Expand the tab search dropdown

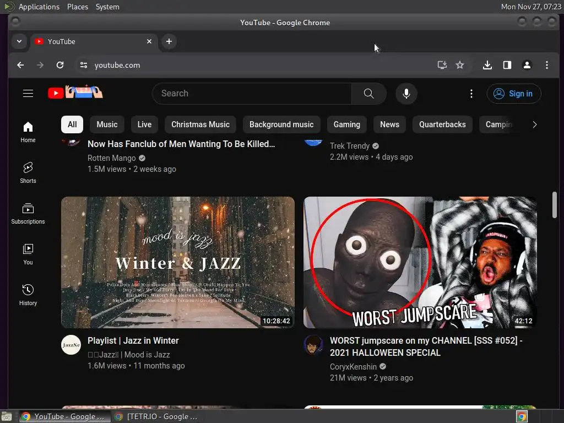coord(19,41)
